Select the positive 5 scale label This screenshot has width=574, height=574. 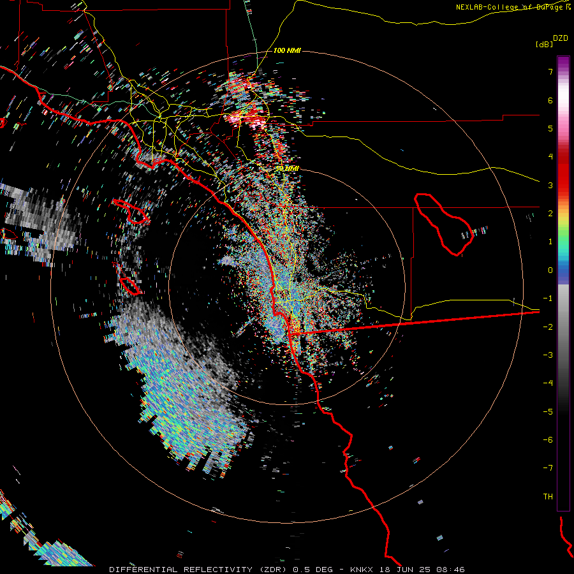(x=550, y=128)
